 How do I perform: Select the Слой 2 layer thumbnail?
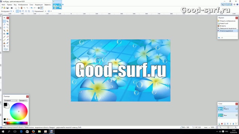[221, 109]
